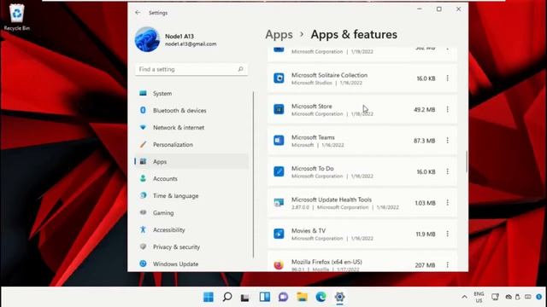Open Time & language category

coord(191,195)
